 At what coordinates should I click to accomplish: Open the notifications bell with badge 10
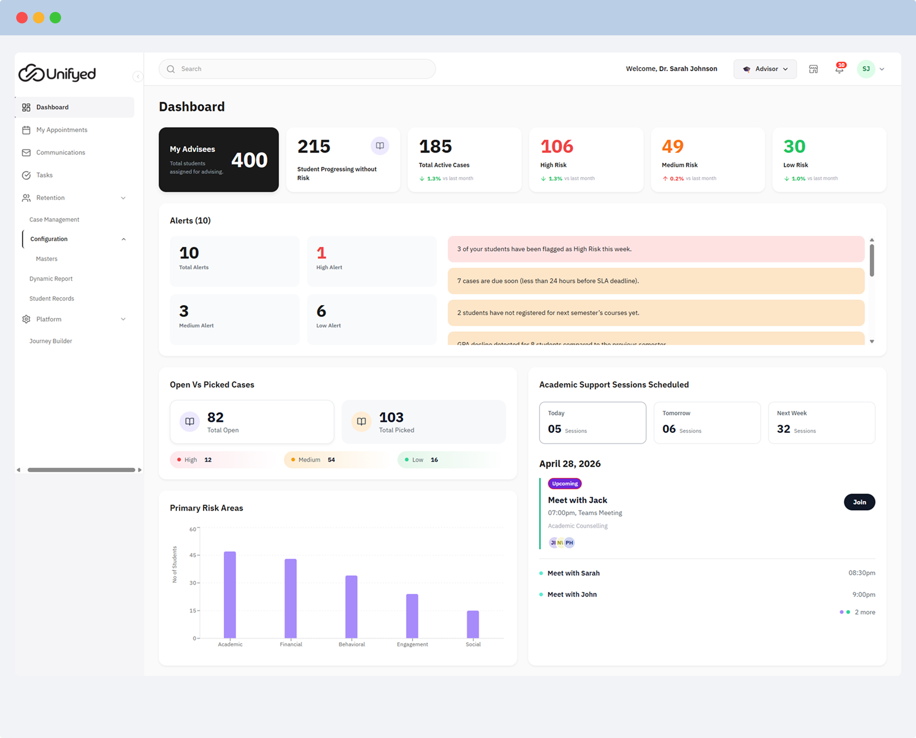pos(840,68)
